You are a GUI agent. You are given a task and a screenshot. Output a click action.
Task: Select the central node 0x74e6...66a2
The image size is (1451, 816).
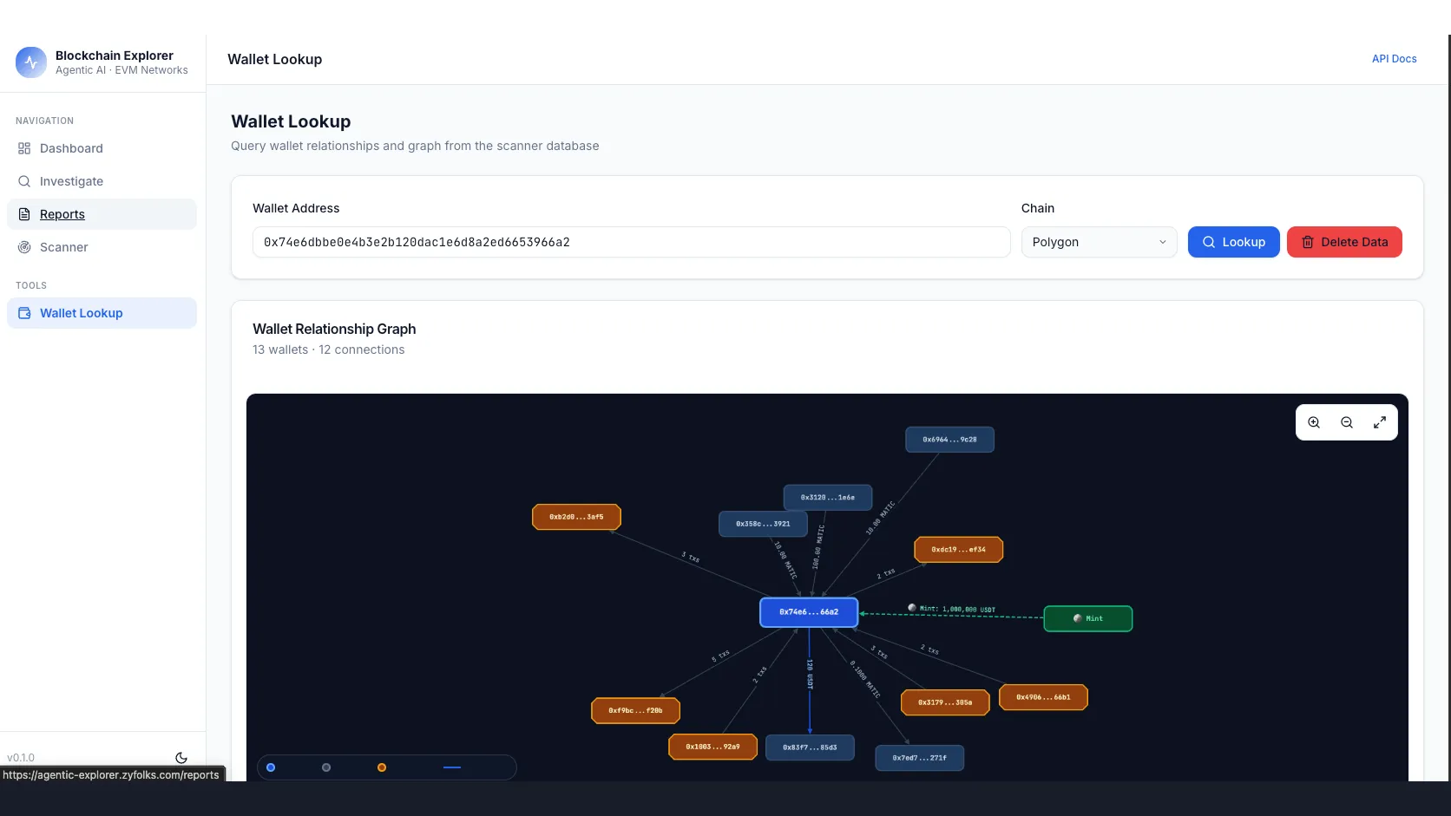point(809,612)
